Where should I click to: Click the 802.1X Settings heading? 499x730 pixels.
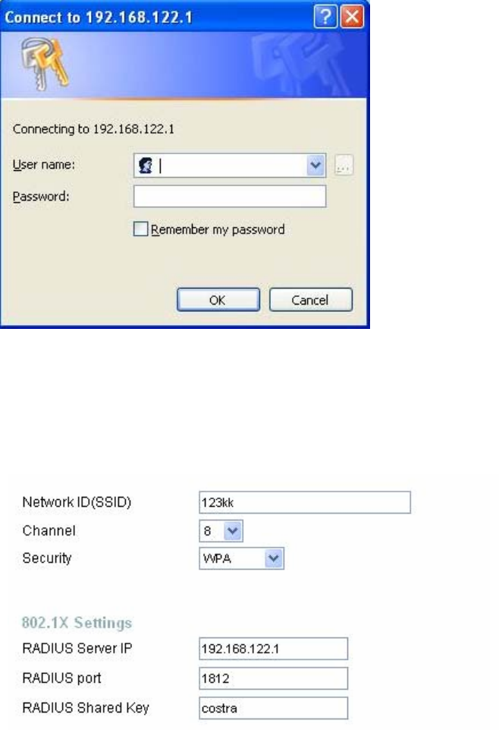point(77,622)
